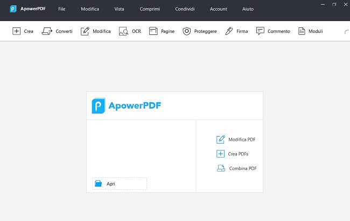Click the Converti label in toolbar
350x221 pixels.
pyautogui.click(x=64, y=31)
